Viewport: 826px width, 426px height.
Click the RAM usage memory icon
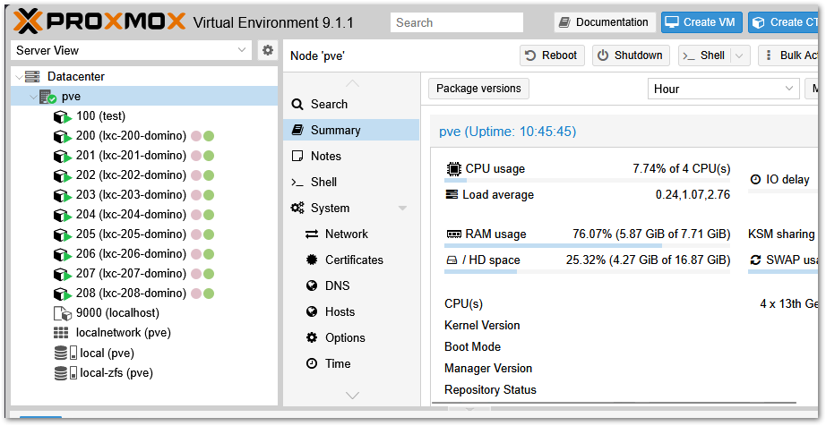point(453,234)
